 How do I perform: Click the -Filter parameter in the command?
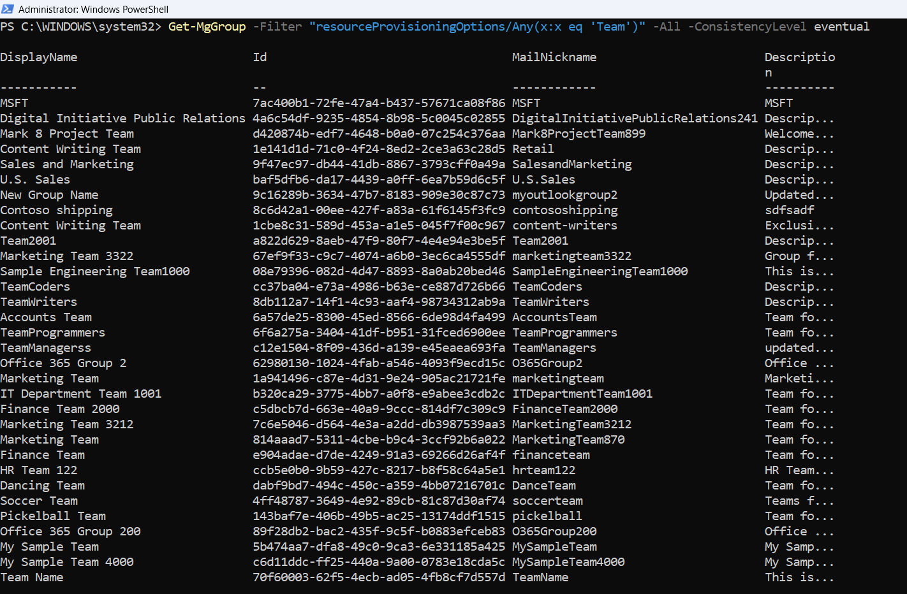(277, 27)
